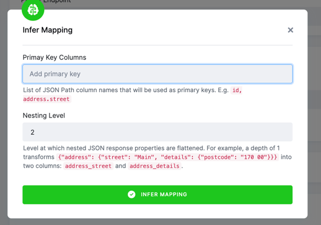Click the 'address_street' column name example
The width and height of the screenshot is (321, 225).
tap(89, 166)
